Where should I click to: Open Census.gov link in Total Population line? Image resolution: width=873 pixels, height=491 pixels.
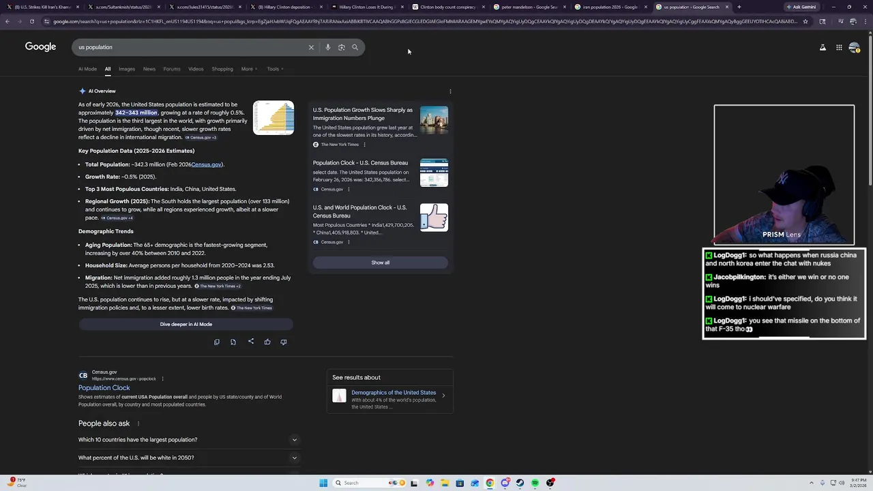206,164
